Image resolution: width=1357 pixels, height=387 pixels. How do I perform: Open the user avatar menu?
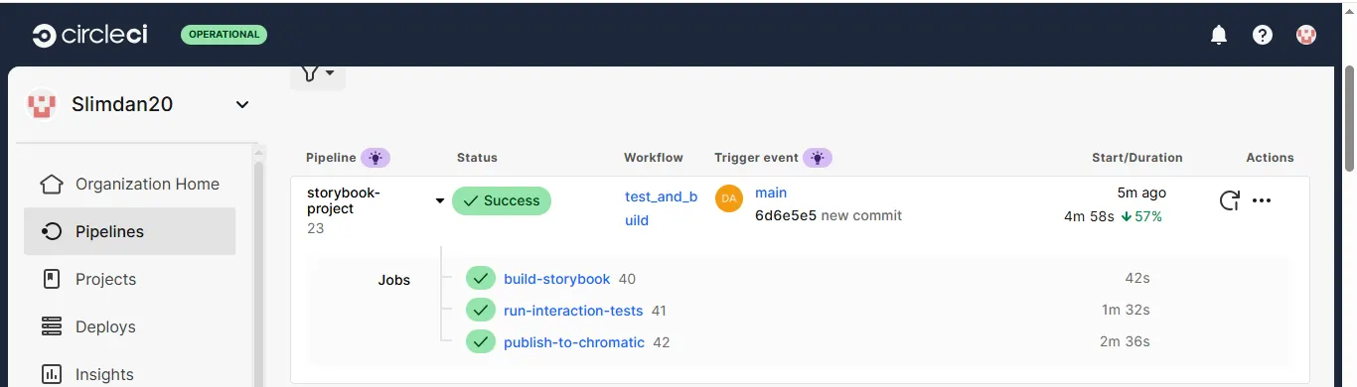(1306, 35)
